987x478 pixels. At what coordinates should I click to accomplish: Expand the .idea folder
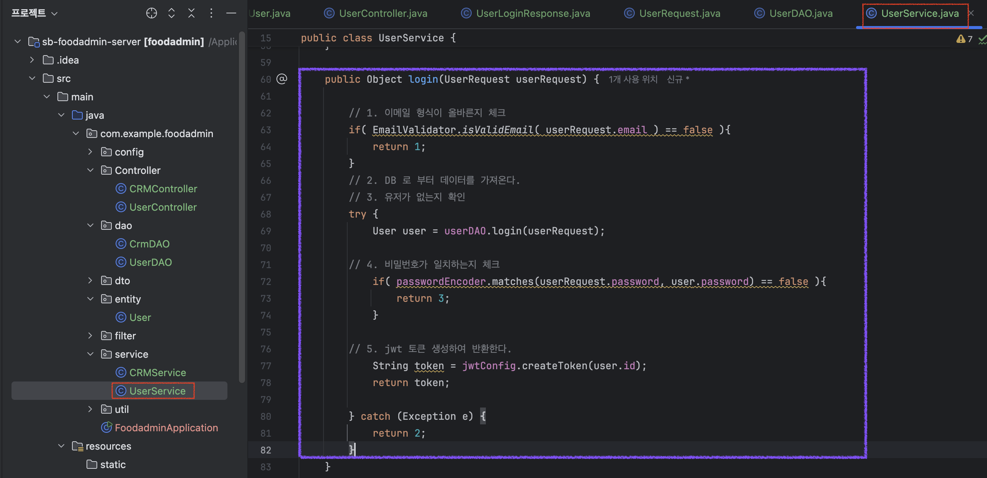32,60
